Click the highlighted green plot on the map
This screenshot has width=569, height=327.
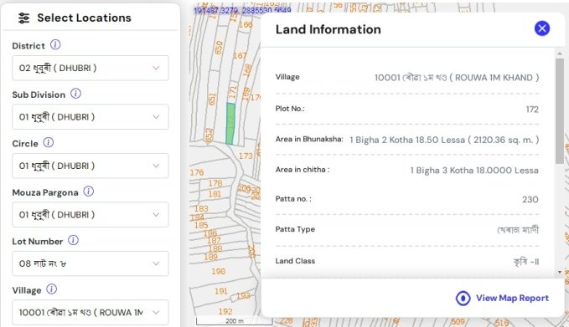coord(230,124)
